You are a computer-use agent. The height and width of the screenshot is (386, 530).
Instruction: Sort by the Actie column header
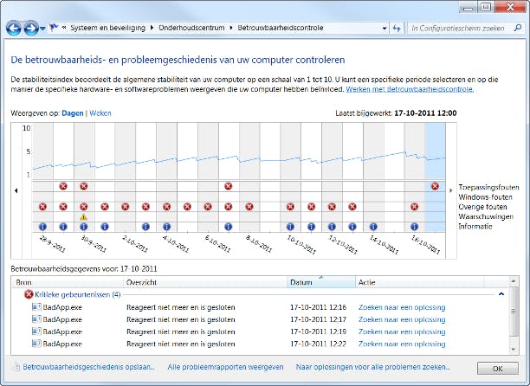coord(419,282)
